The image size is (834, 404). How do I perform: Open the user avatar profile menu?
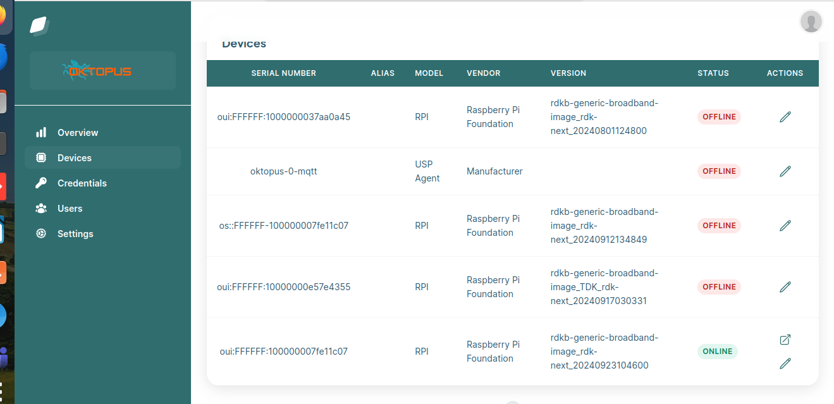[x=811, y=21]
